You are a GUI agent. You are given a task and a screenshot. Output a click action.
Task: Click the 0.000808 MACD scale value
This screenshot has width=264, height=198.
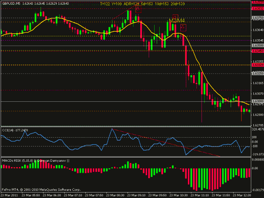(258, 160)
